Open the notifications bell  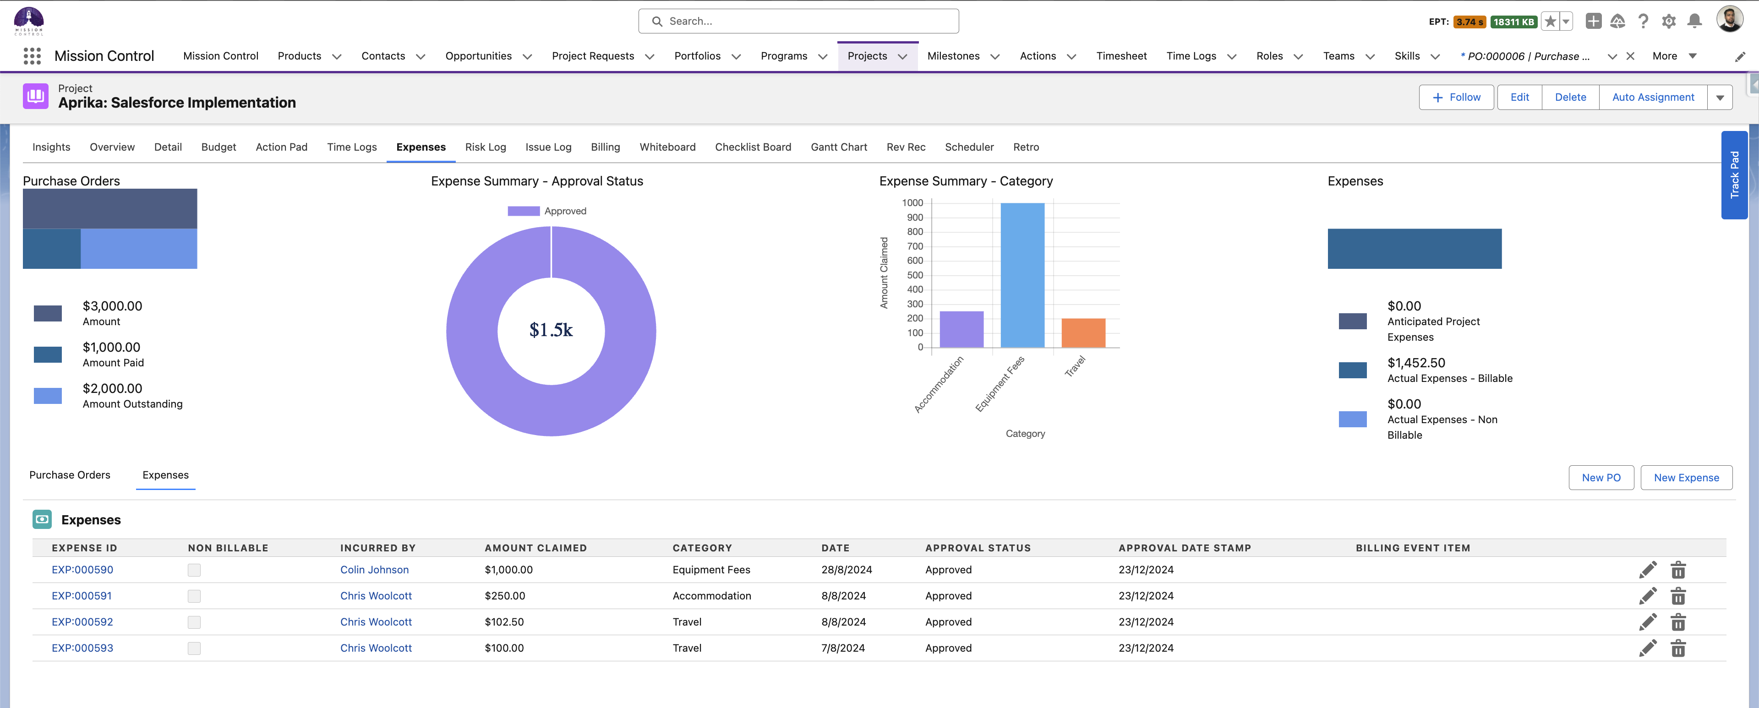(x=1694, y=21)
